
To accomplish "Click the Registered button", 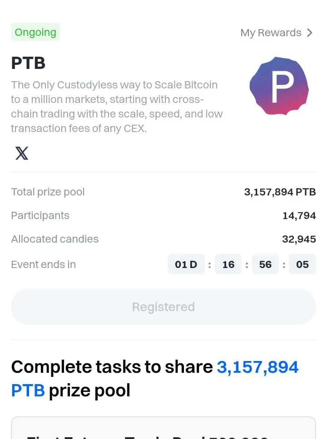I will pyautogui.click(x=163, y=307).
